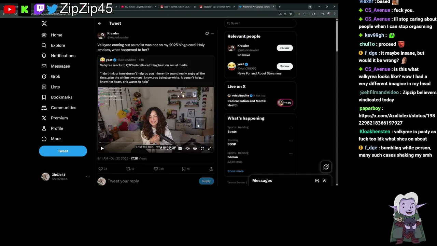Click Show more under What's happening
The width and height of the screenshot is (437, 246).
[x=236, y=171]
